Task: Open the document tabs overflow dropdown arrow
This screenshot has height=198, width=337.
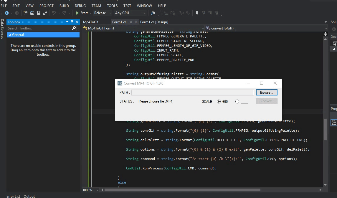Action: point(326,22)
